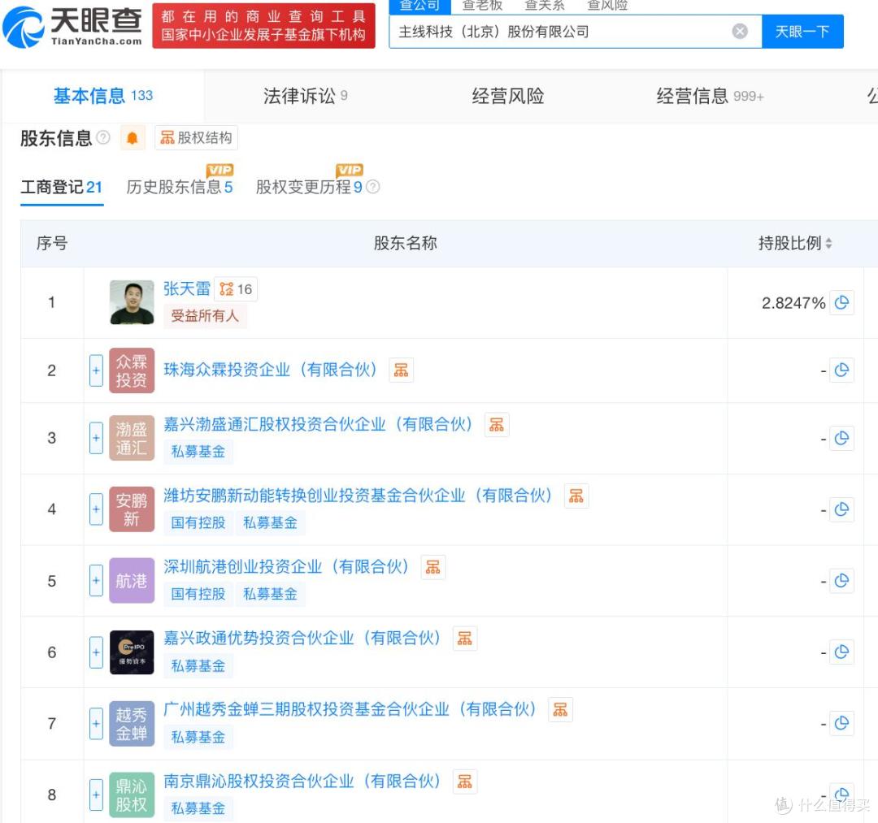Click equity structure icon beside 嘉兴渤盛通汇
The height and width of the screenshot is (823, 878).
(497, 425)
